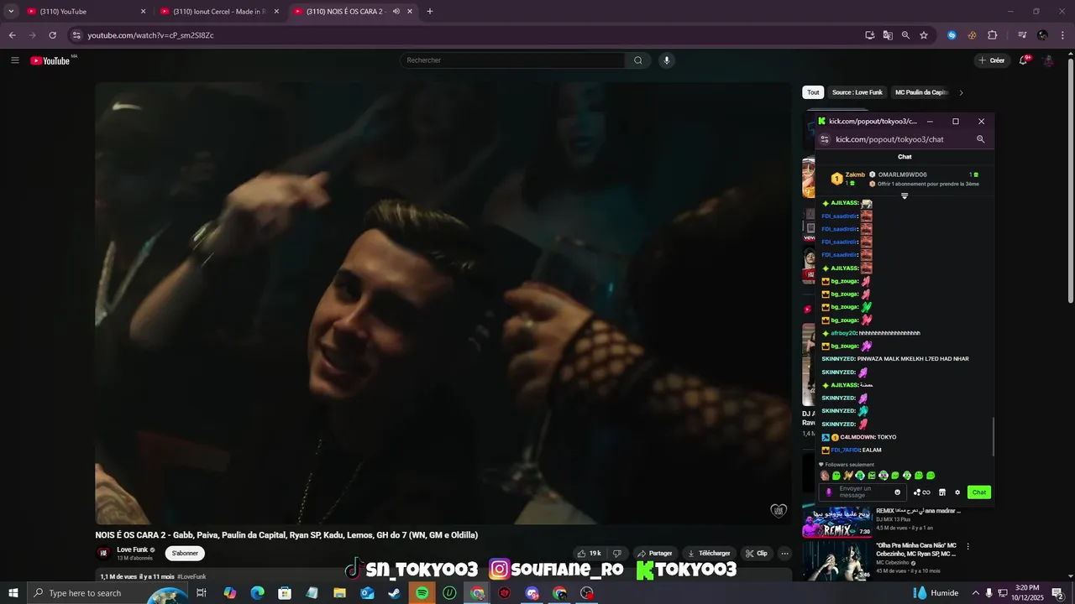Open the Windows Start menu
The width and height of the screenshot is (1075, 604).
[13, 593]
